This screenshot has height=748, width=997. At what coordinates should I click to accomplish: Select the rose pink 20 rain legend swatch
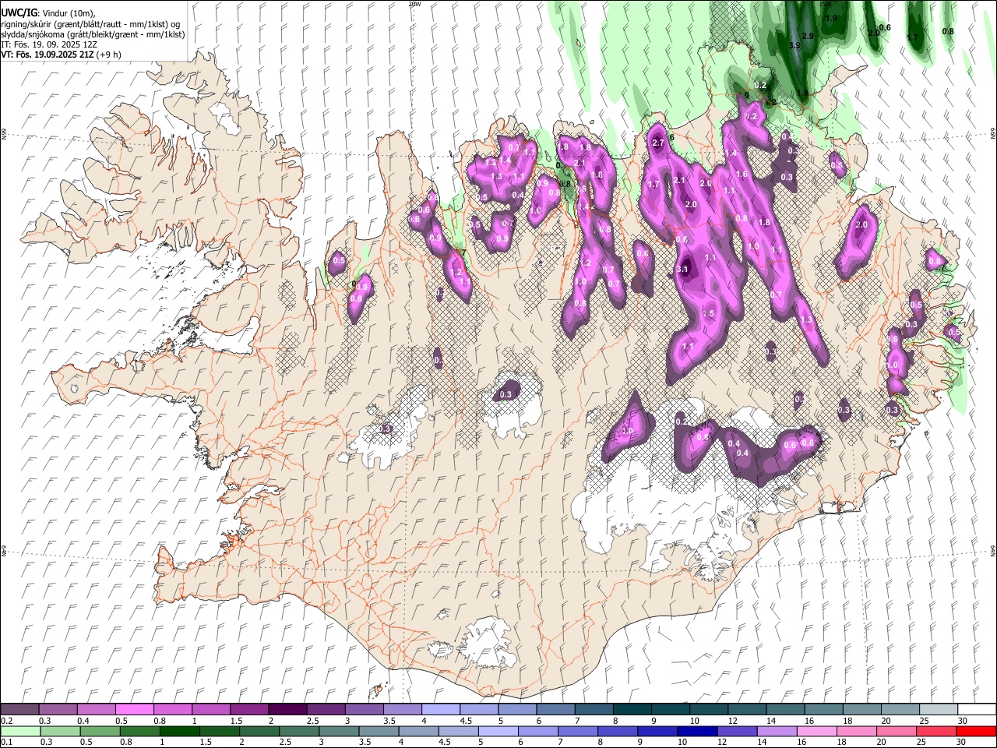click(x=897, y=731)
